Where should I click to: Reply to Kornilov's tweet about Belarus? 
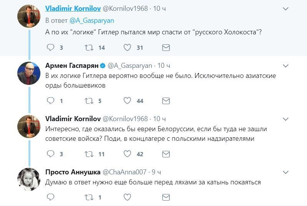pyautogui.click(x=50, y=154)
